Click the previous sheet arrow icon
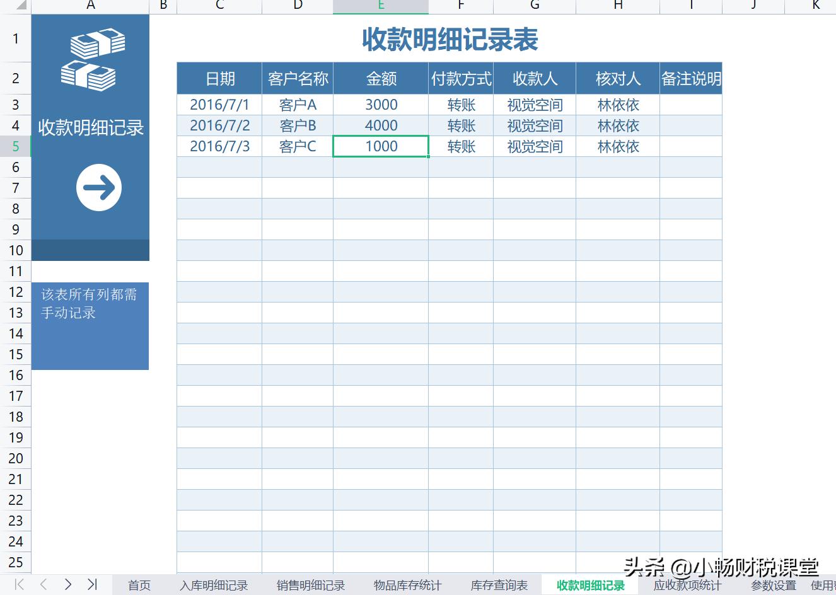 (x=42, y=585)
